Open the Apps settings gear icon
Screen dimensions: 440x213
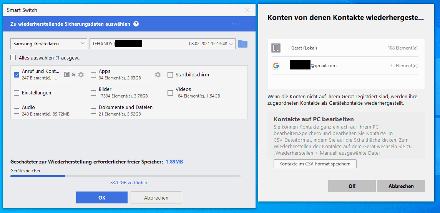click(x=158, y=74)
